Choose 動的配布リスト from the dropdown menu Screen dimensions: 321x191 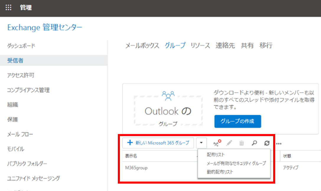pyautogui.click(x=220, y=172)
